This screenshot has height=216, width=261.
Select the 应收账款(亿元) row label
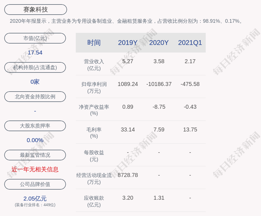94,201
